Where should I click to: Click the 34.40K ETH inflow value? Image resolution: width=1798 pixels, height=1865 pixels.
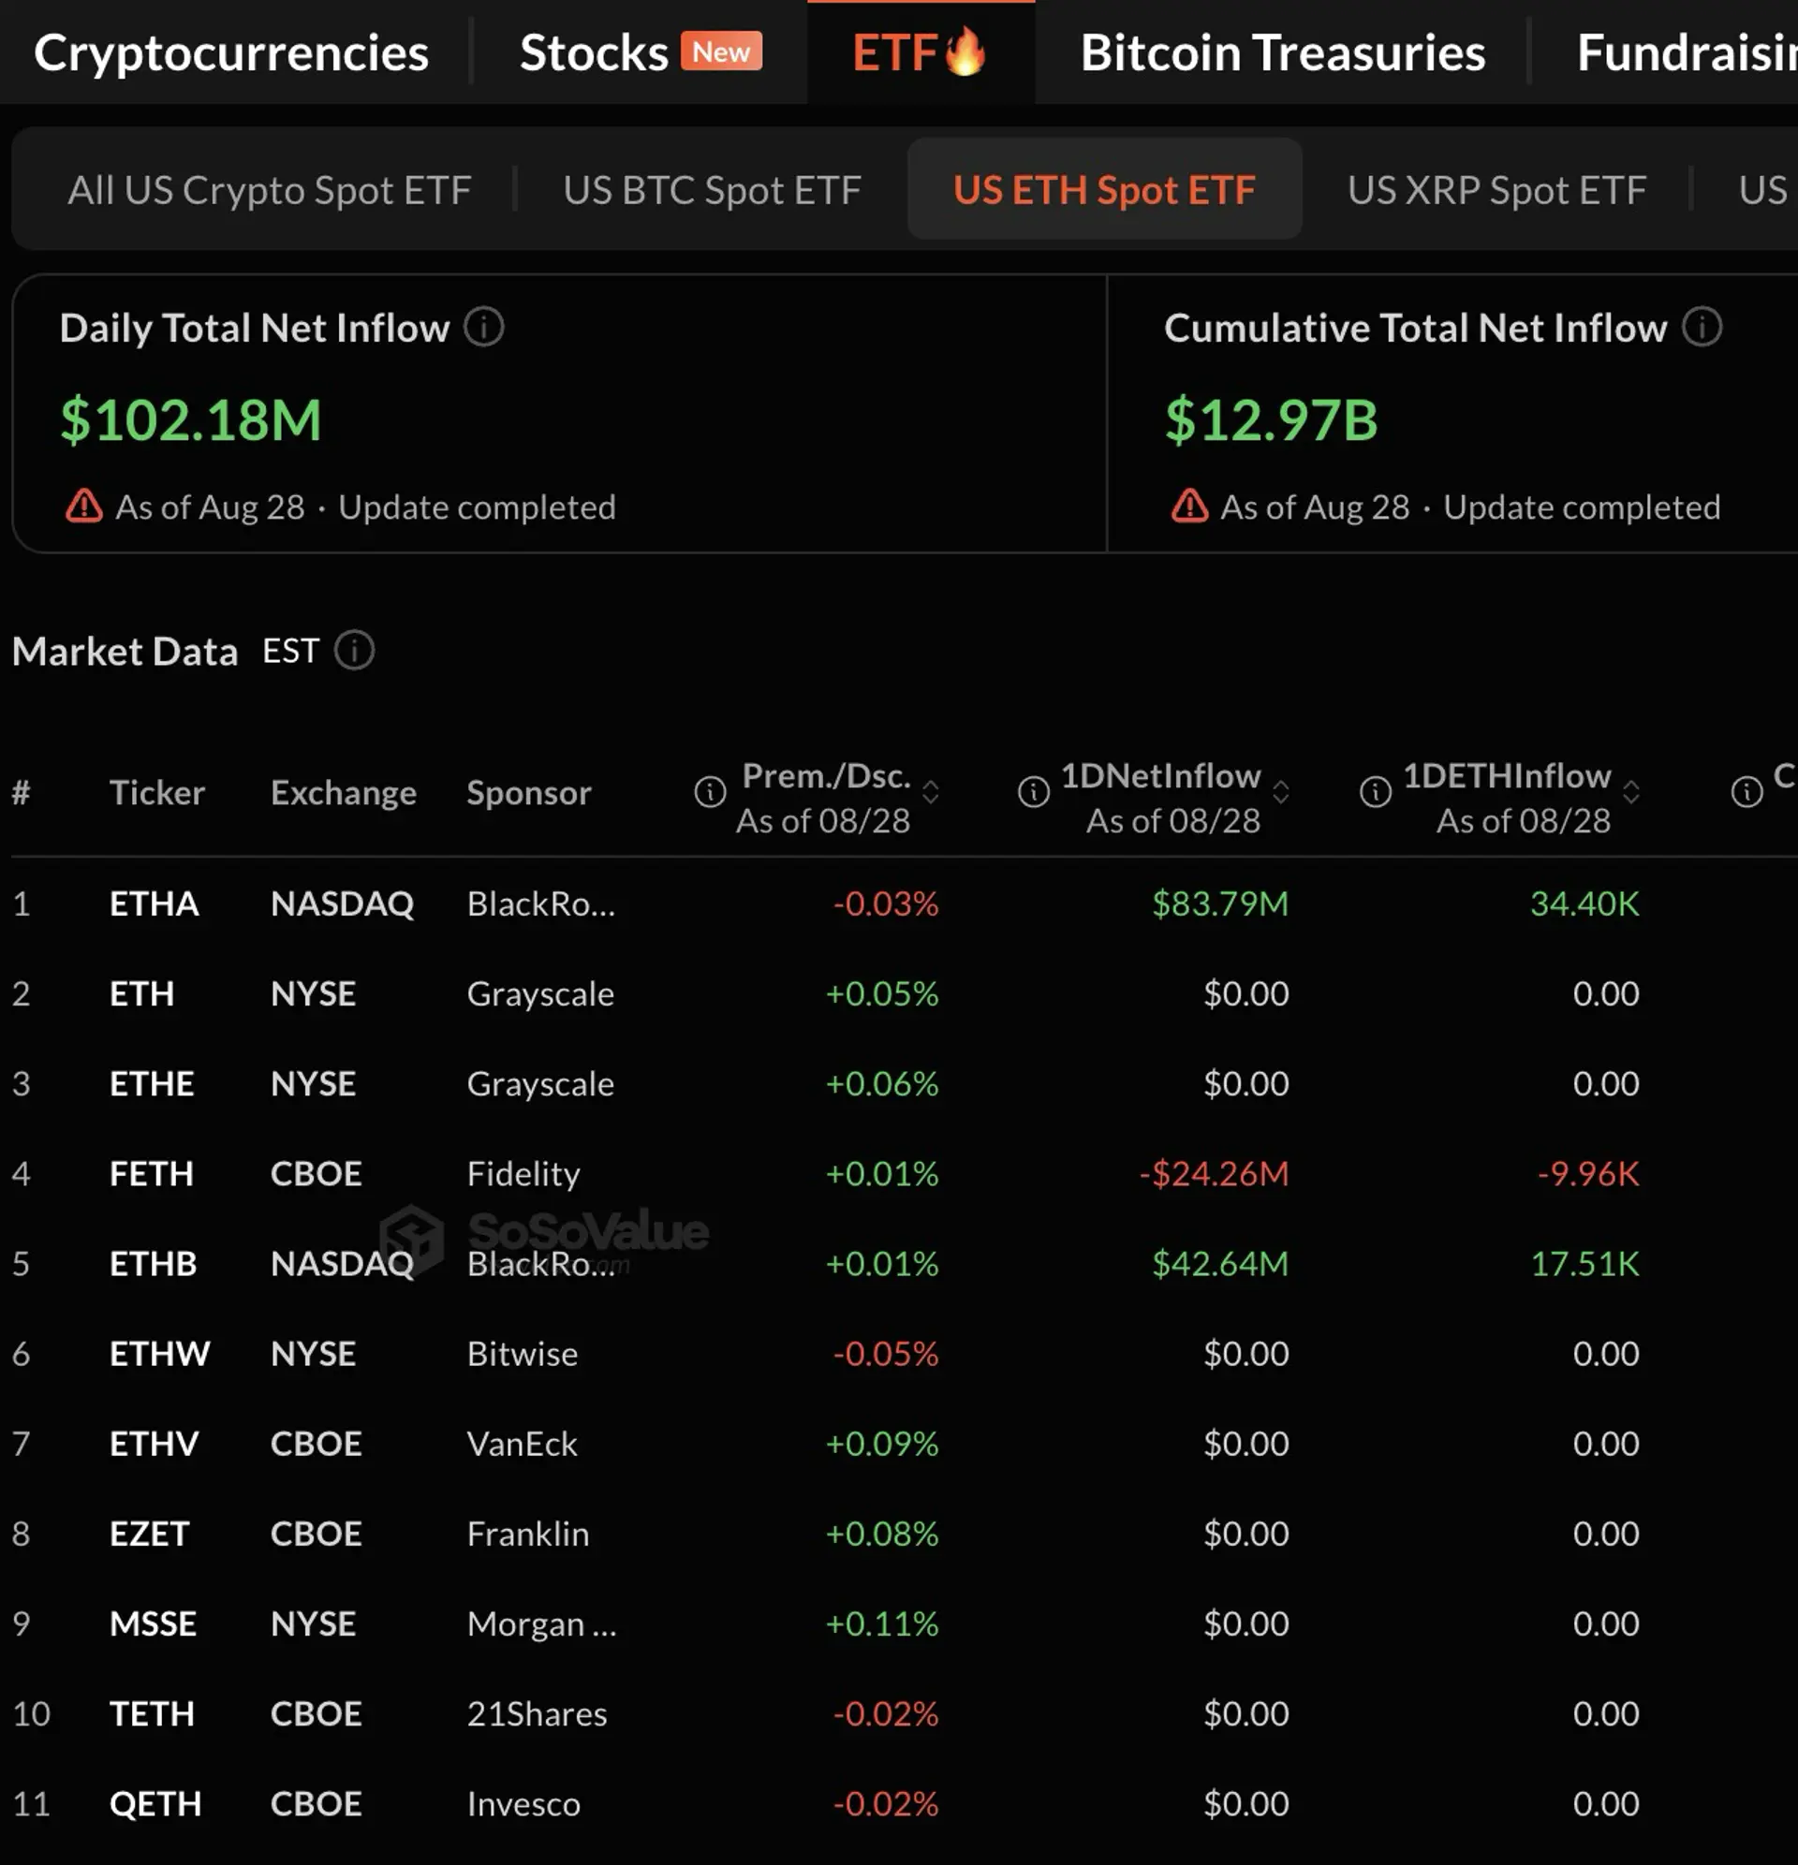(1584, 903)
